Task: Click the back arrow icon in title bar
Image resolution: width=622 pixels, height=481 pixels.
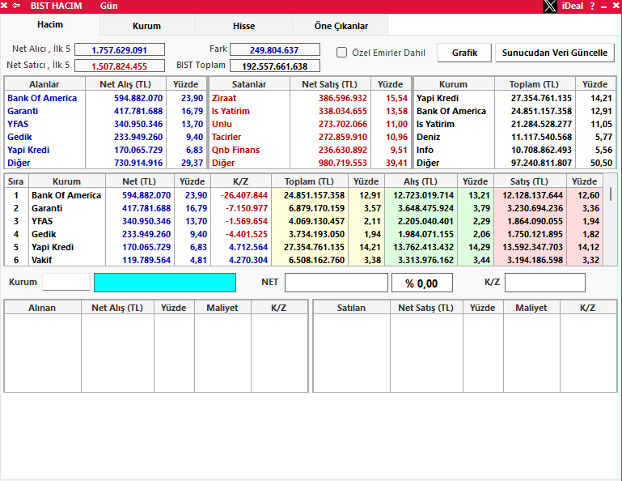Action: click(x=16, y=6)
